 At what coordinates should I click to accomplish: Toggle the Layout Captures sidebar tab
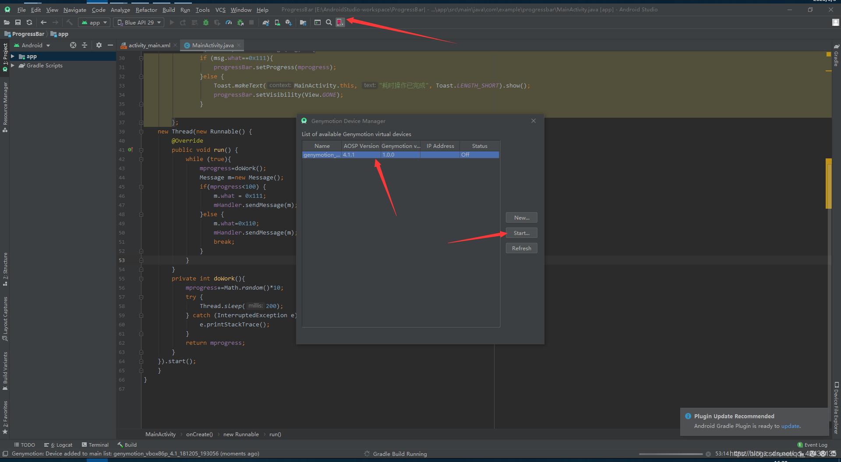[5, 319]
